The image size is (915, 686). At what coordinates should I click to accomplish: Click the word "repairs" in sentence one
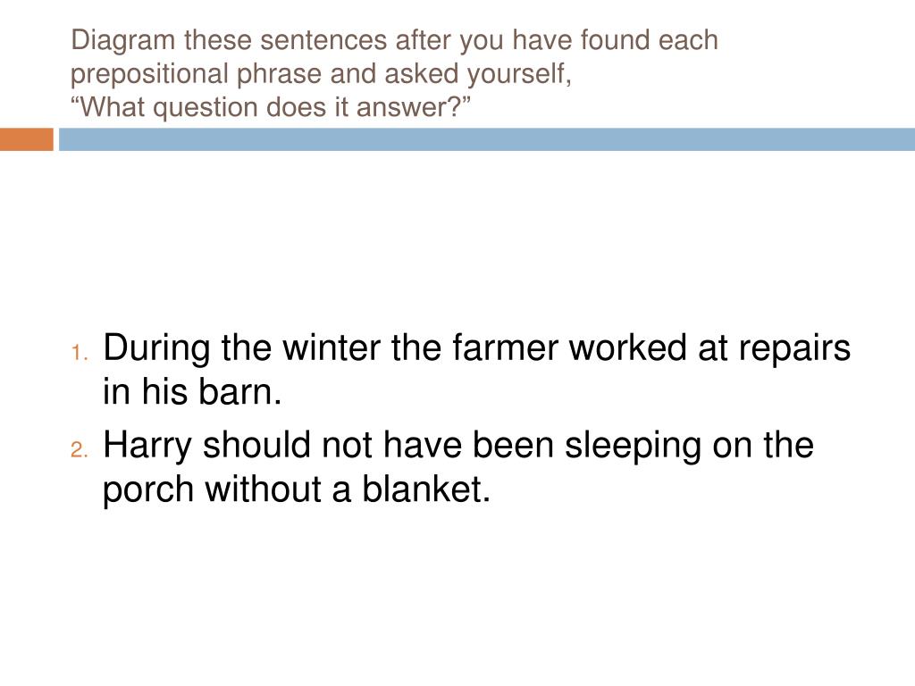(794, 350)
